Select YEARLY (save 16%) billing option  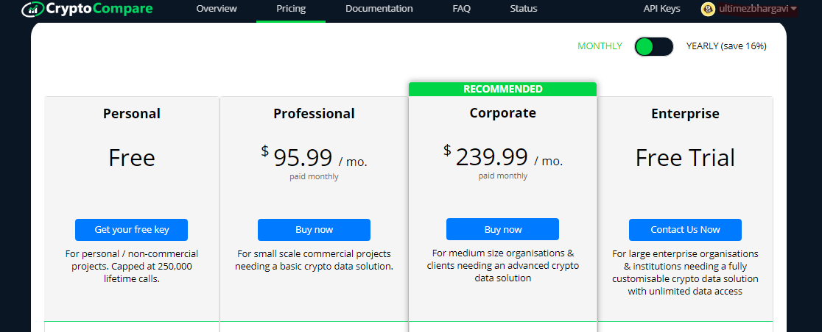pyautogui.click(x=726, y=46)
